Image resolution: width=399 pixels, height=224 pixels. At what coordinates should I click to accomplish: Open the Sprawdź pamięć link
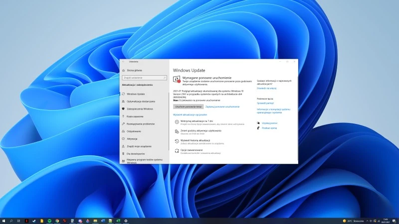coord(265,103)
